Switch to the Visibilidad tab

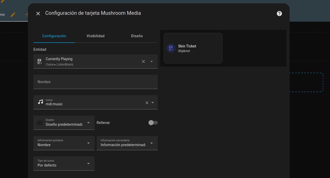95,36
